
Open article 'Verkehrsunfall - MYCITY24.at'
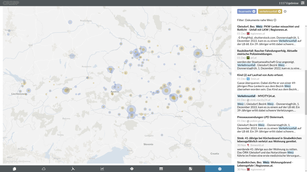click(x=256, y=96)
